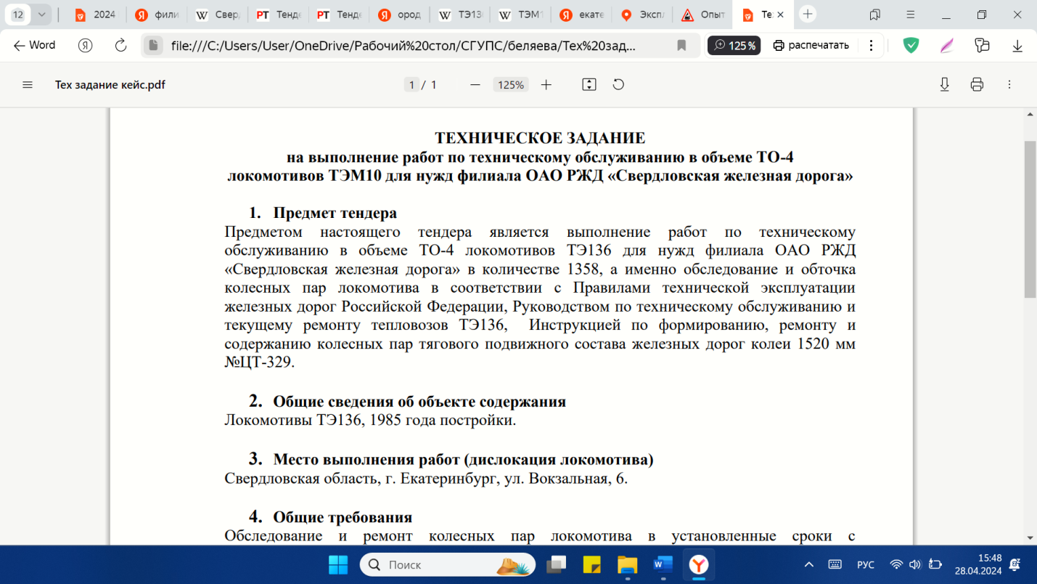This screenshot has width=1037, height=584.
Task: Open the three-dot menu next to распечатать
Action: [x=871, y=45]
